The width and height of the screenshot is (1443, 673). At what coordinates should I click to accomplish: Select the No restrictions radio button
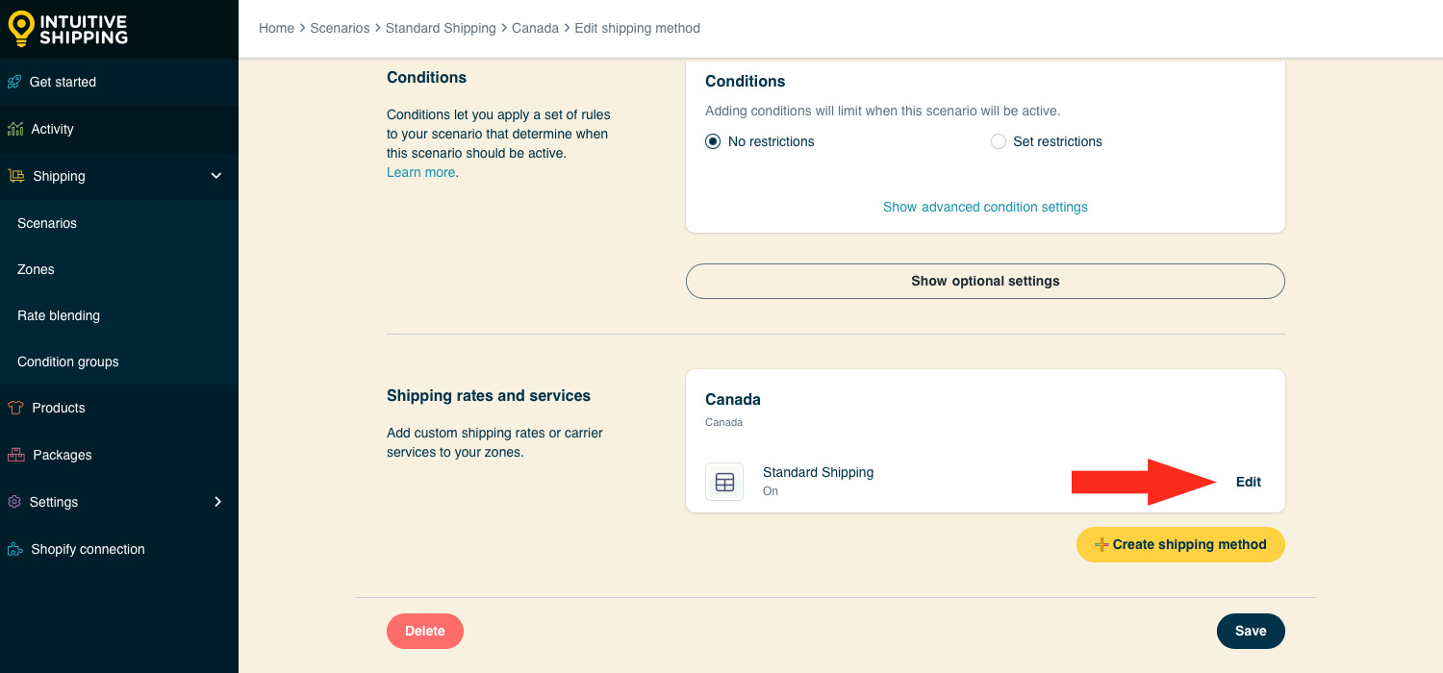pos(713,141)
